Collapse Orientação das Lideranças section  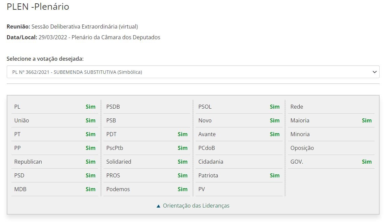tap(193, 206)
